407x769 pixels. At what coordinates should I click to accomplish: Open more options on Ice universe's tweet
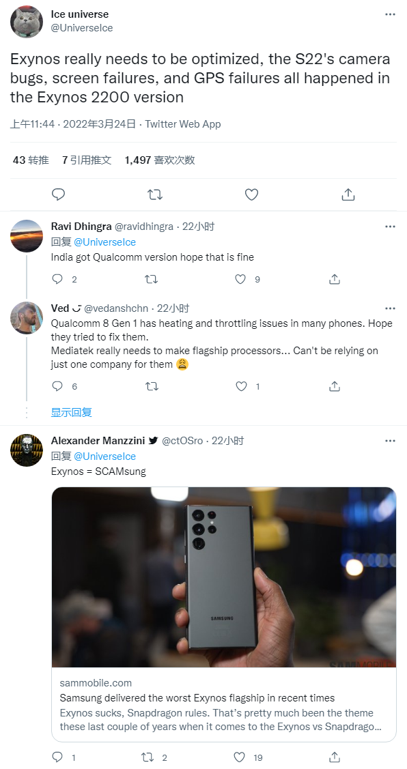coord(391,15)
